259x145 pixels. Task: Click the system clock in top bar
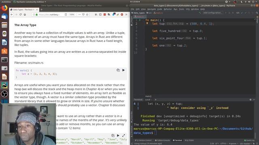click(x=135, y=2)
